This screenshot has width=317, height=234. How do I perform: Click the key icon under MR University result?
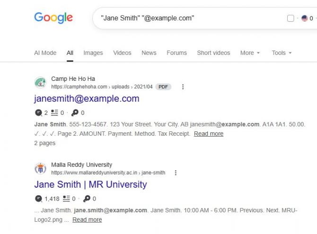pyautogui.click(x=87, y=199)
